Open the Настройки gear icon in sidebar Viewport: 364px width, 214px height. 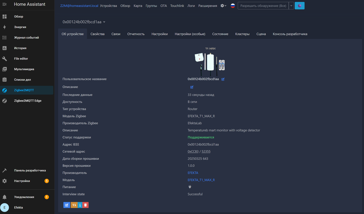[5, 181]
